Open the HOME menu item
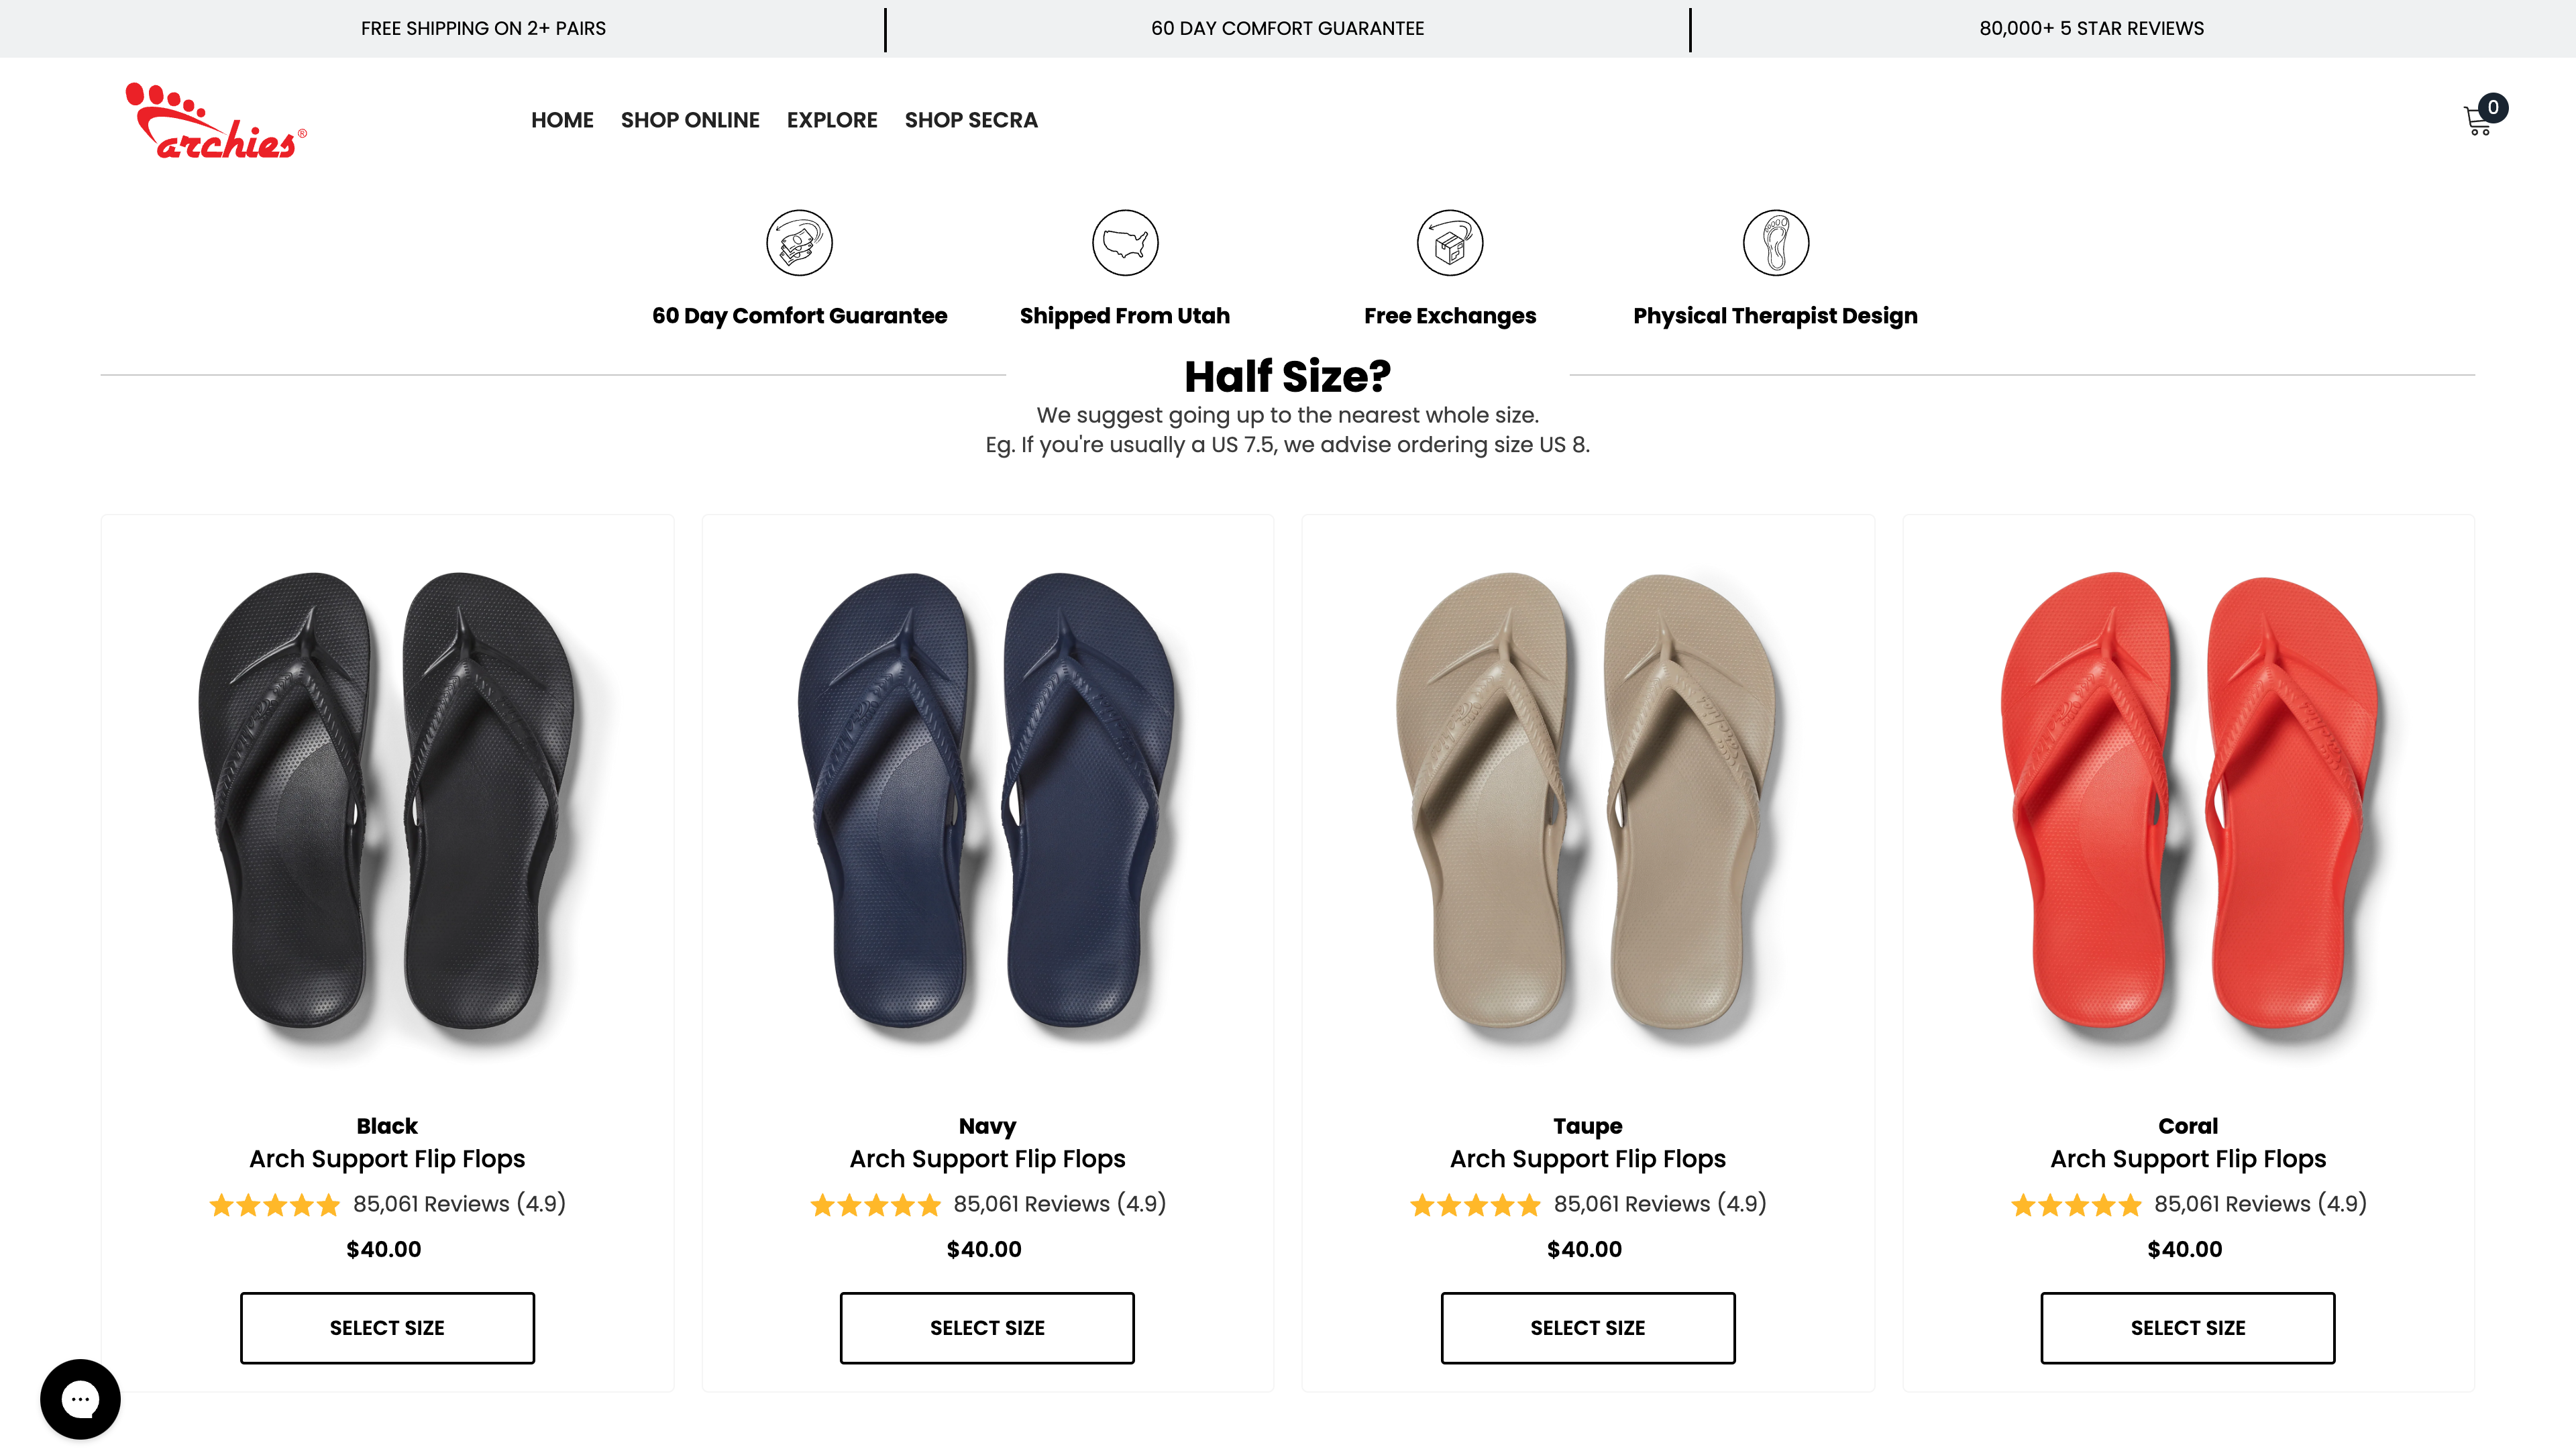 562,120
